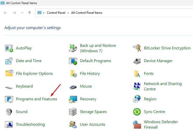Open the recent locations dropdown arrow
The image size is (193, 140).
(22, 13)
